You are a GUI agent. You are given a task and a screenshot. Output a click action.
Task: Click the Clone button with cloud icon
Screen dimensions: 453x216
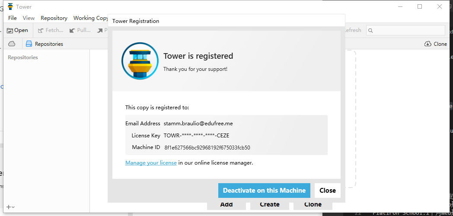pyautogui.click(x=435, y=44)
